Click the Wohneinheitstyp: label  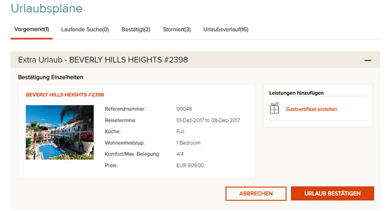(125, 143)
